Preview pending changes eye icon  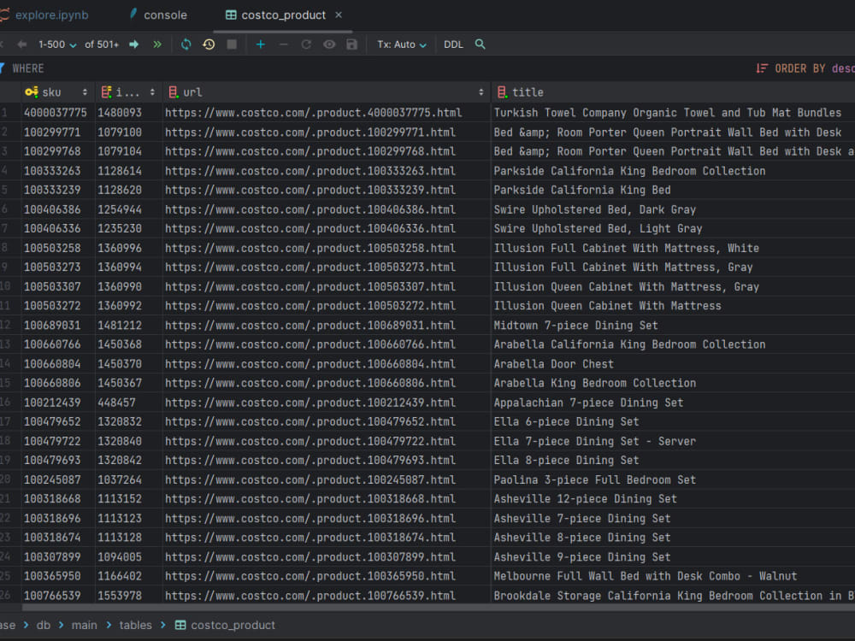tap(329, 44)
